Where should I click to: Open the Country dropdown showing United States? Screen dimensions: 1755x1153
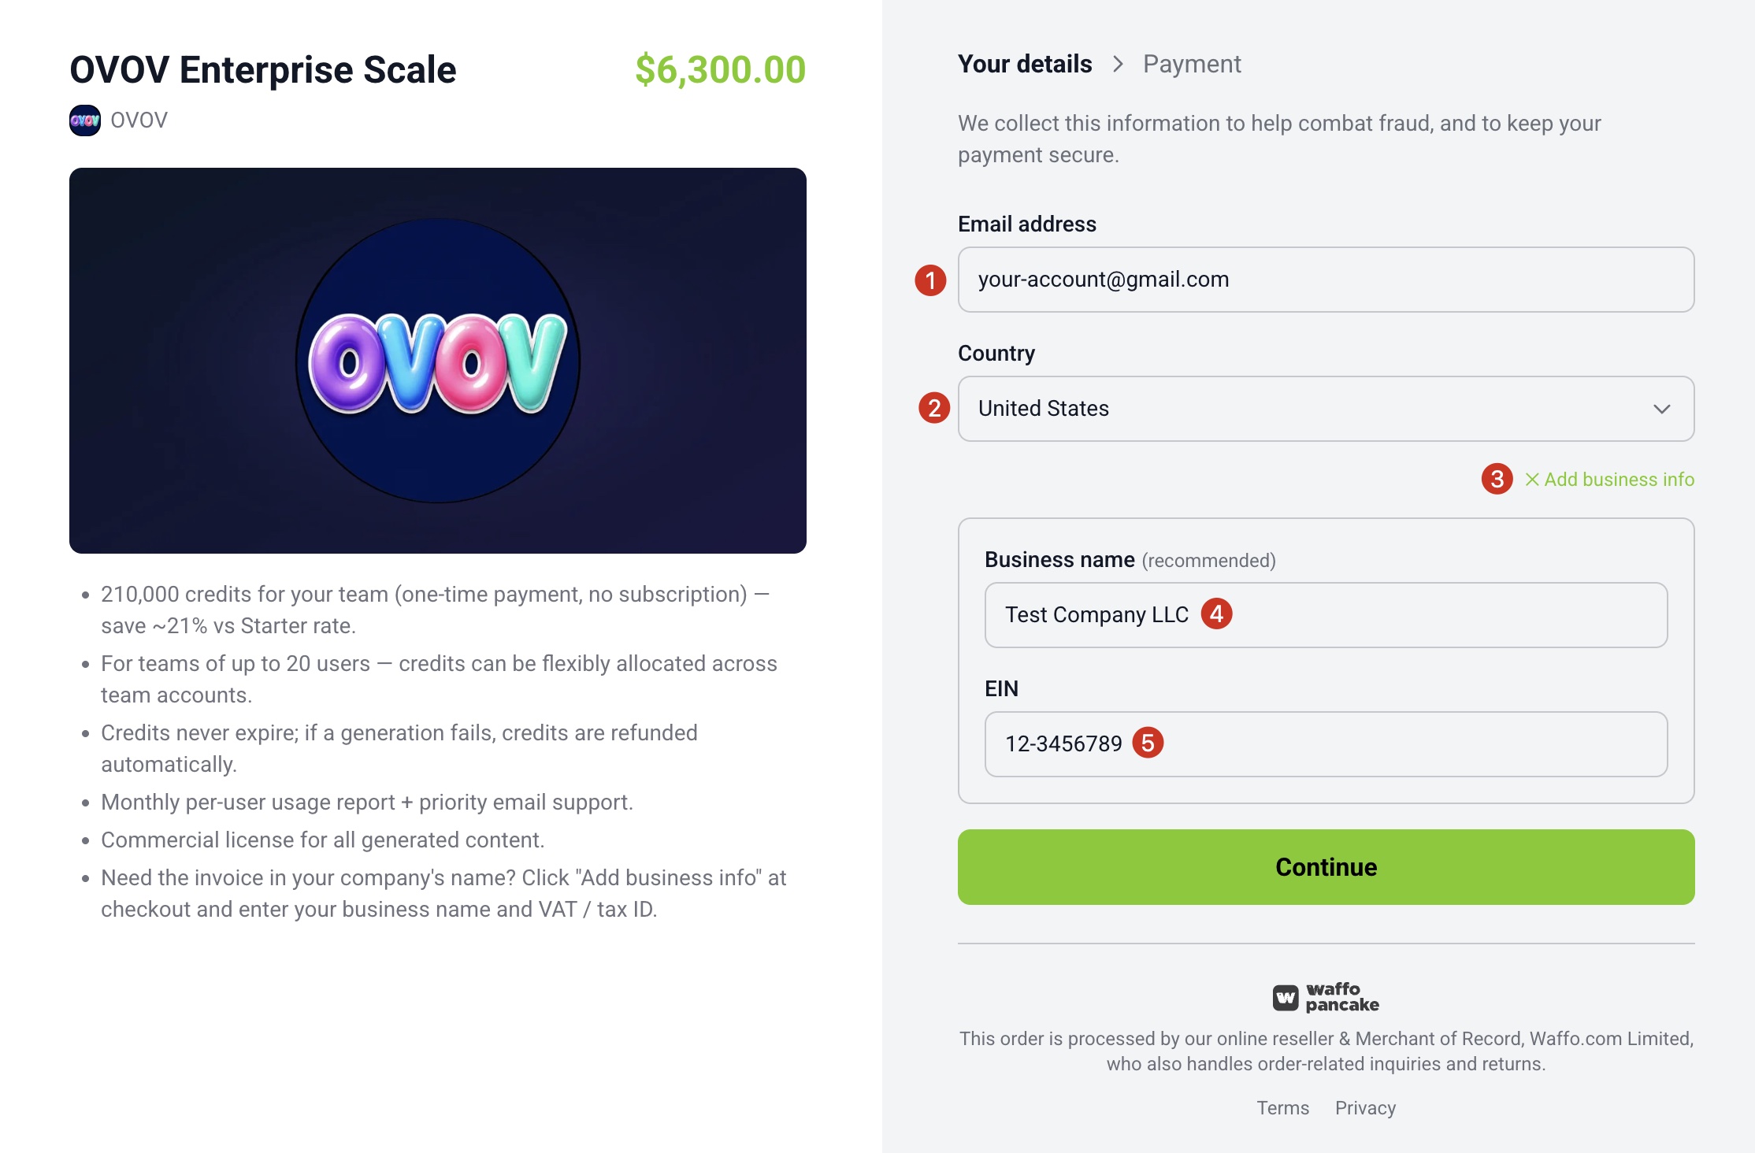pos(1326,409)
